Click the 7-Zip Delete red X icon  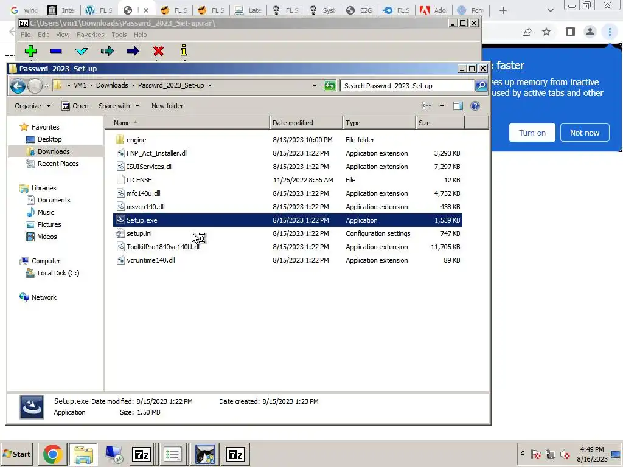pos(159,51)
